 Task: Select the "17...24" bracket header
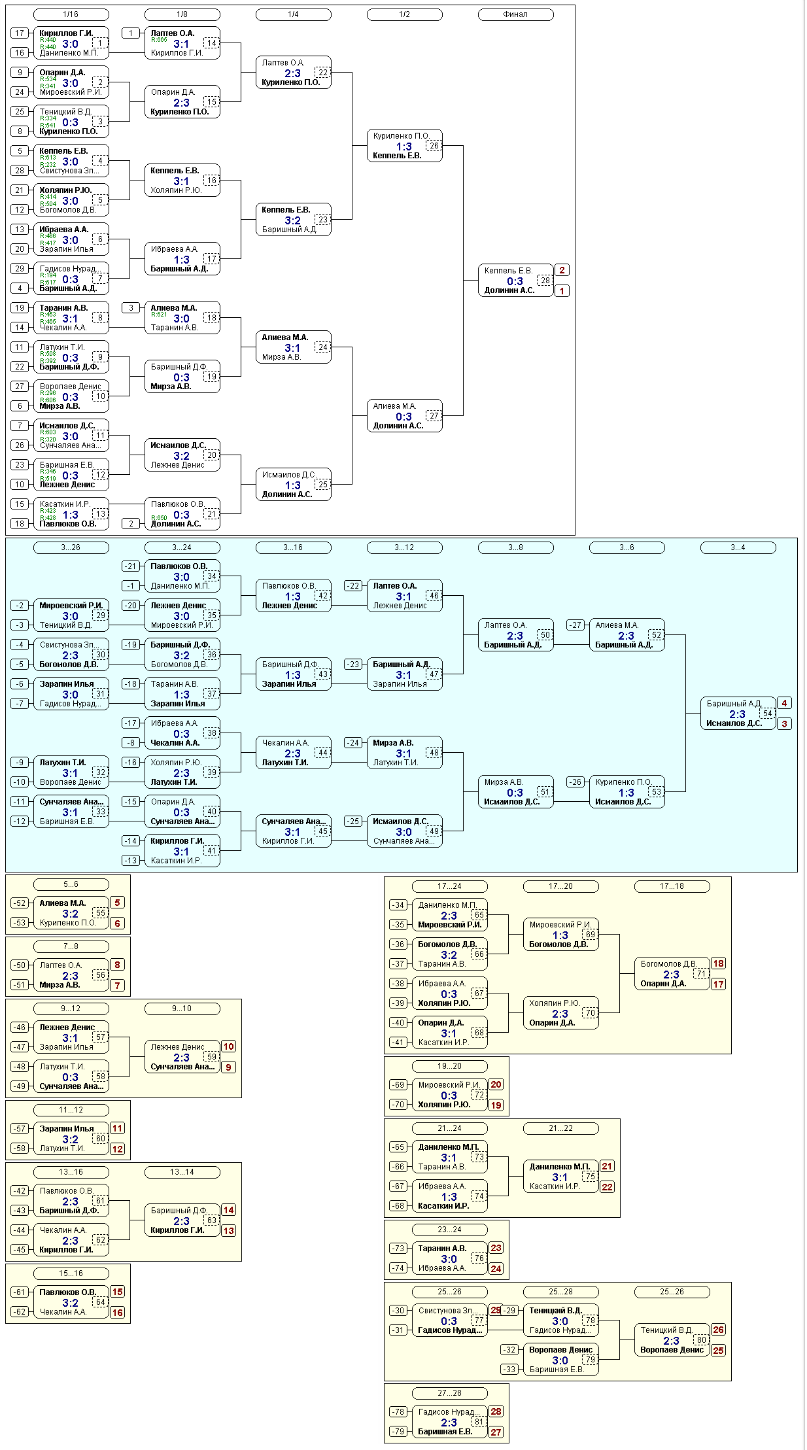449,886
